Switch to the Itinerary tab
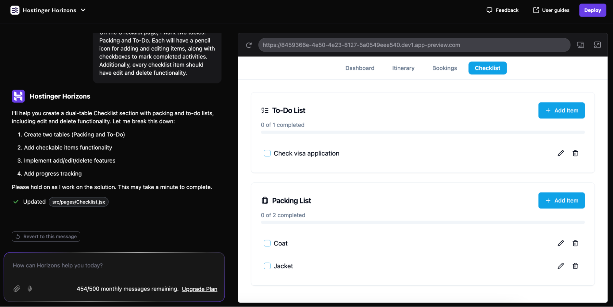Viewport: 613px width, 307px height. click(x=403, y=68)
